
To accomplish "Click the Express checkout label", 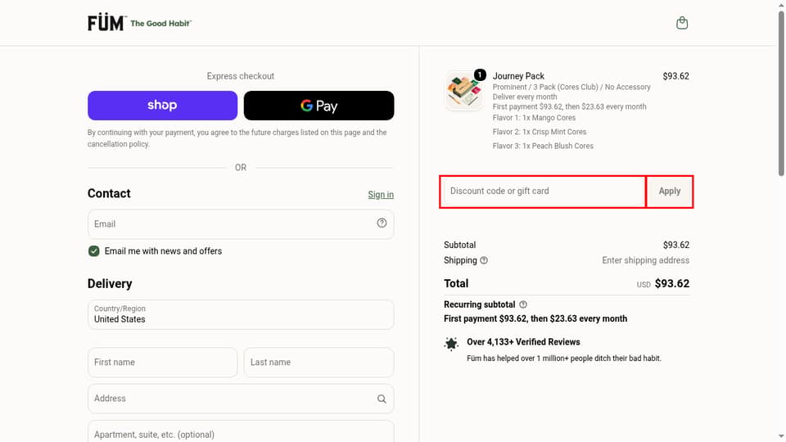I will pyautogui.click(x=241, y=76).
